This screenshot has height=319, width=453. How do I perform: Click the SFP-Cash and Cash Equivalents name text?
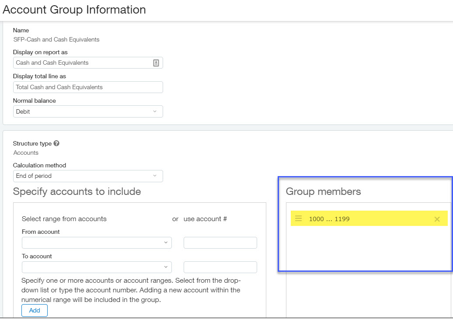[x=56, y=39]
